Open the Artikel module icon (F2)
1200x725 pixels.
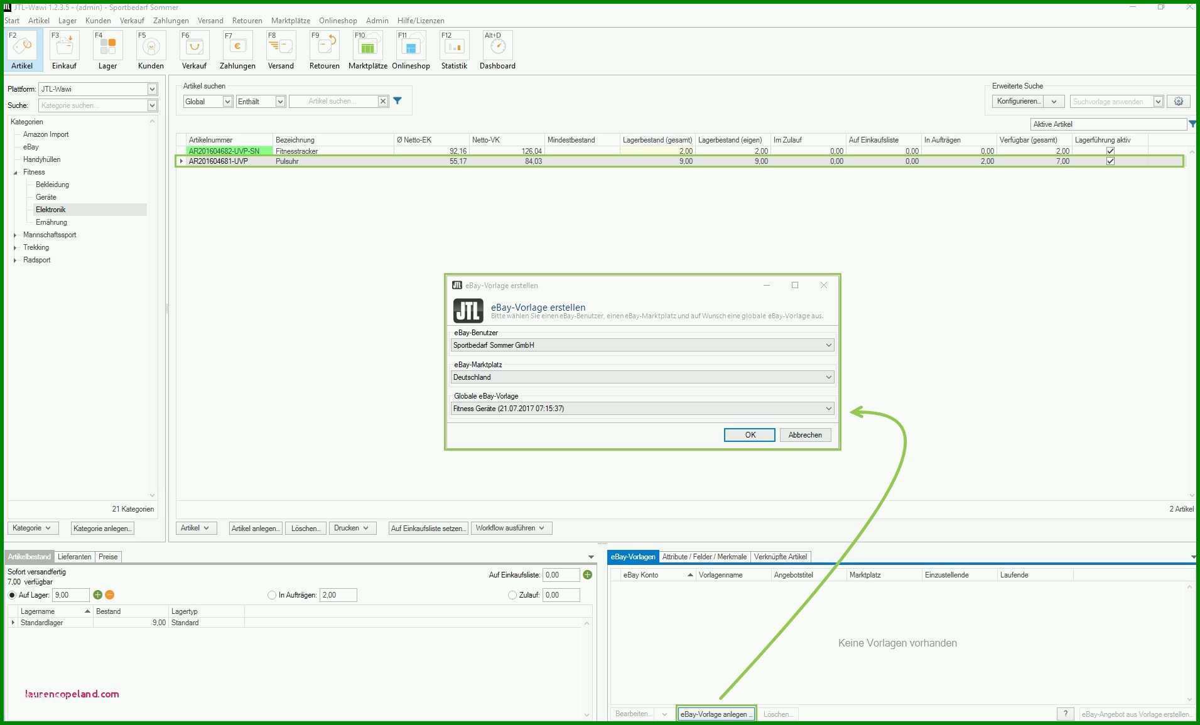click(23, 50)
